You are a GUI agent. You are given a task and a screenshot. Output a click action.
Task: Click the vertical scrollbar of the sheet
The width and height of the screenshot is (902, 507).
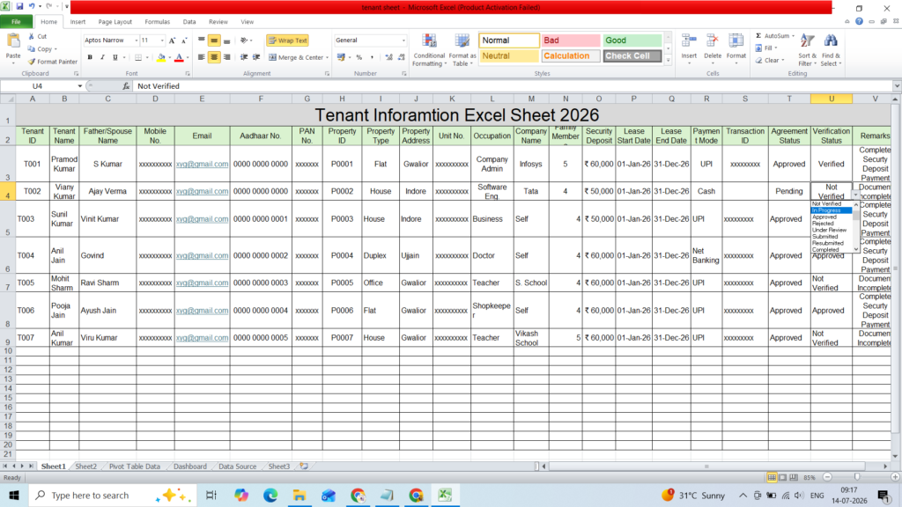(895, 276)
